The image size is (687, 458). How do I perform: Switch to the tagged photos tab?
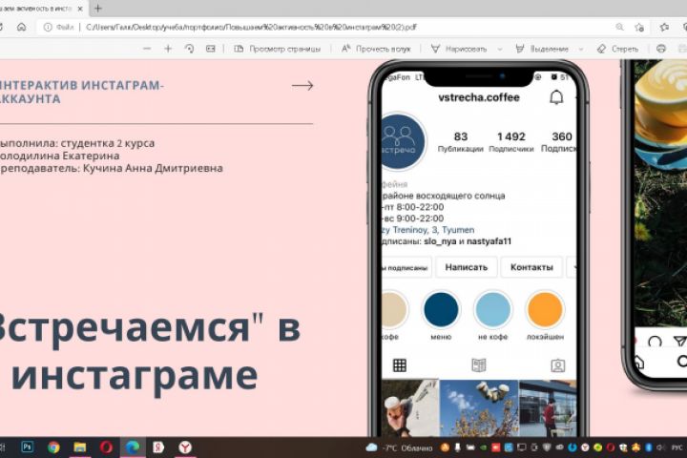558,365
